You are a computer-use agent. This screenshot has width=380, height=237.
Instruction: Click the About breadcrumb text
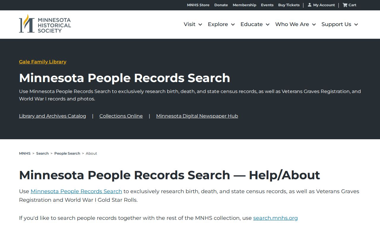[91, 153]
